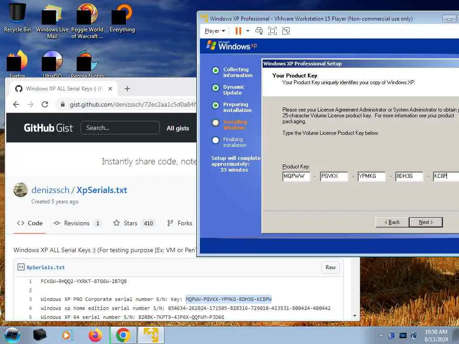Open Firefox from the taskbar
This screenshot has height=344, width=459.
pyautogui.click(x=95, y=335)
